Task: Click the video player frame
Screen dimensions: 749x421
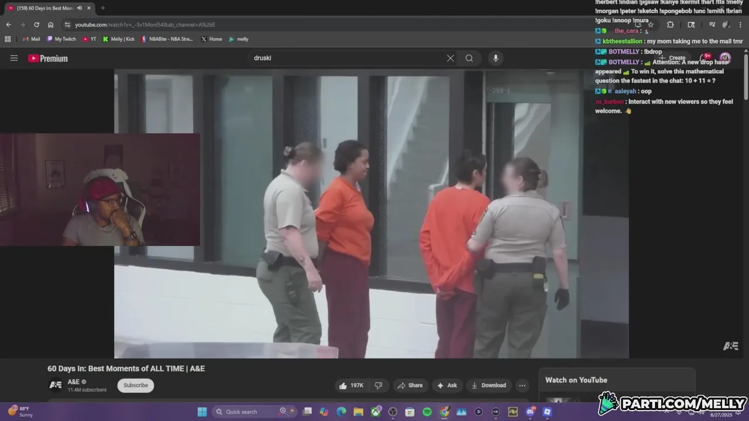Action: 372,213
